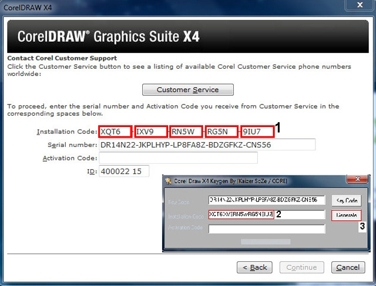376x286 pixels.
Task: Select the Installation Code box showing RN5W
Action: pos(186,132)
